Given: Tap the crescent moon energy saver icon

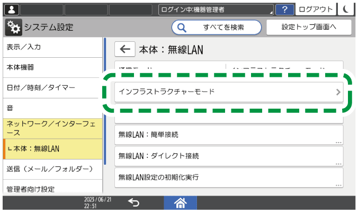Looking at the screenshot, I should tap(346, 10).
